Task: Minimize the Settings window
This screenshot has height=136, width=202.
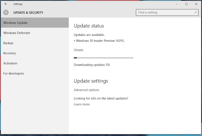Action: pyautogui.click(x=177, y=4)
